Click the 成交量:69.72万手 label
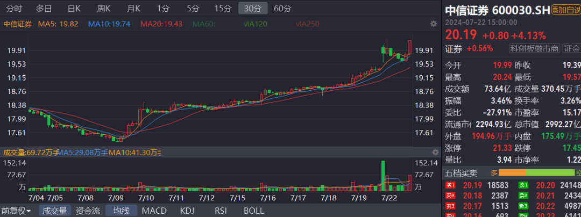The width and height of the screenshot is (581, 217). click(x=31, y=153)
